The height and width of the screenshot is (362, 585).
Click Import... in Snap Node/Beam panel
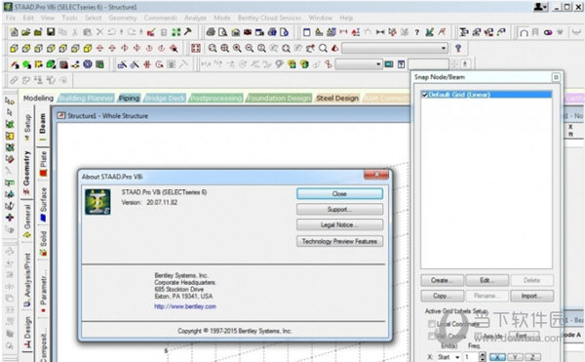coord(531,296)
